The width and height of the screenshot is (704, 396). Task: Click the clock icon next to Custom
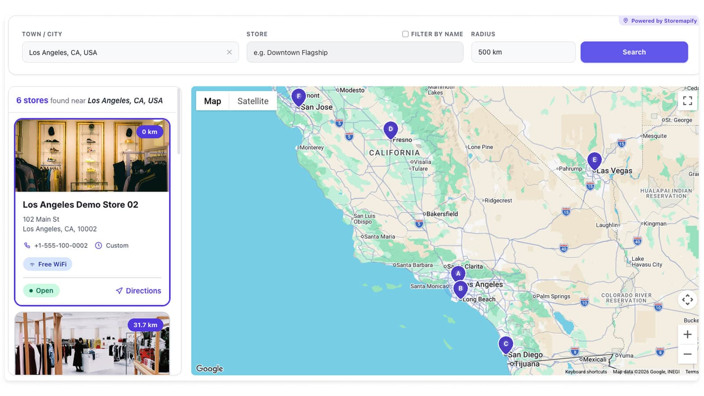pos(99,246)
